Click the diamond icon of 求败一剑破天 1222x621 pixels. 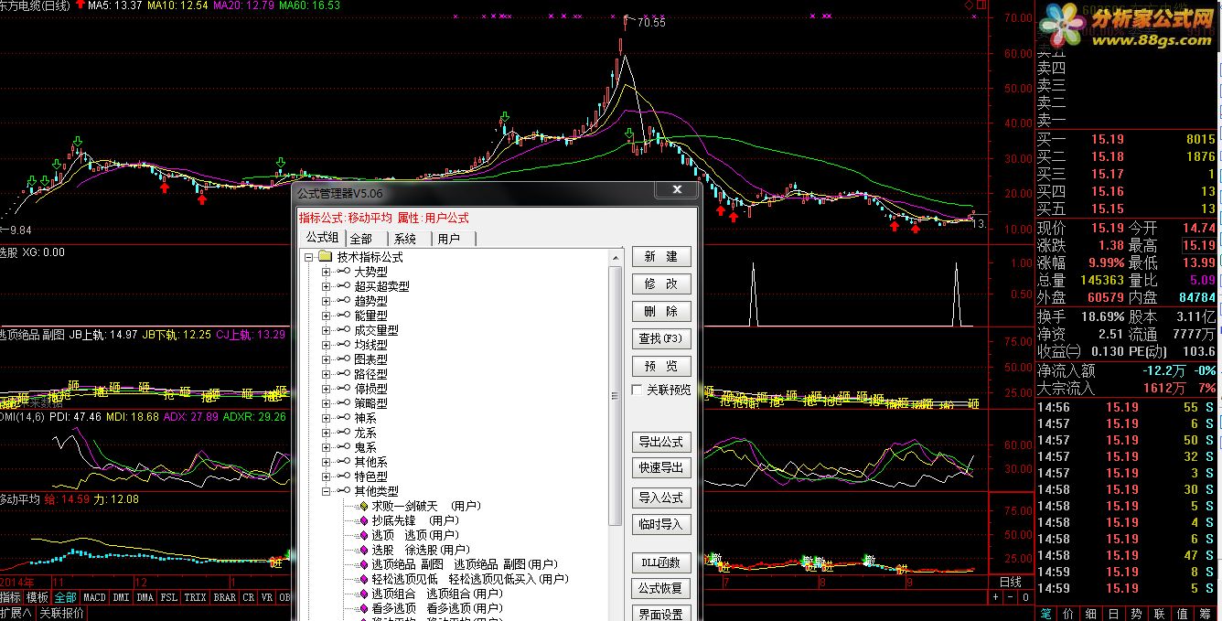click(362, 506)
